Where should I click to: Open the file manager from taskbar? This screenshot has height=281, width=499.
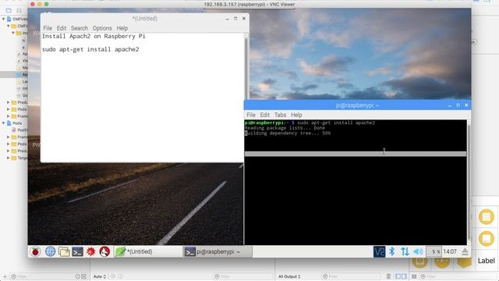[64, 251]
